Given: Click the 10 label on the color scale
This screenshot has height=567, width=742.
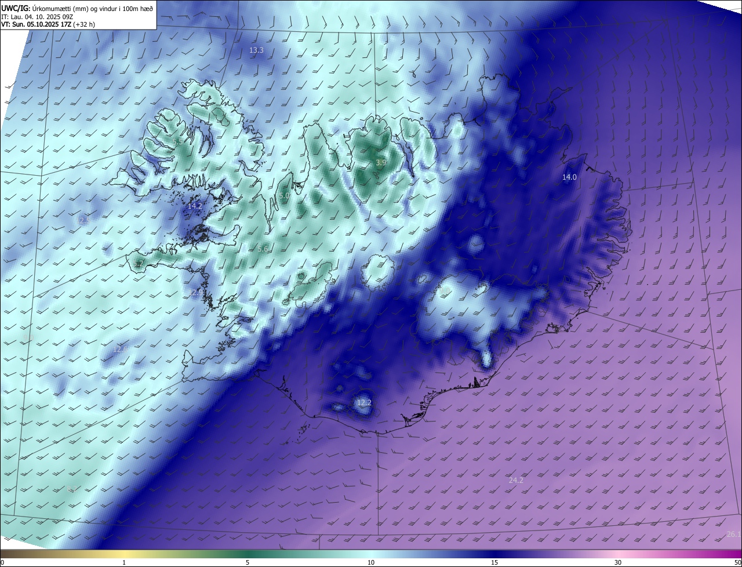Looking at the screenshot, I should coord(371,562).
